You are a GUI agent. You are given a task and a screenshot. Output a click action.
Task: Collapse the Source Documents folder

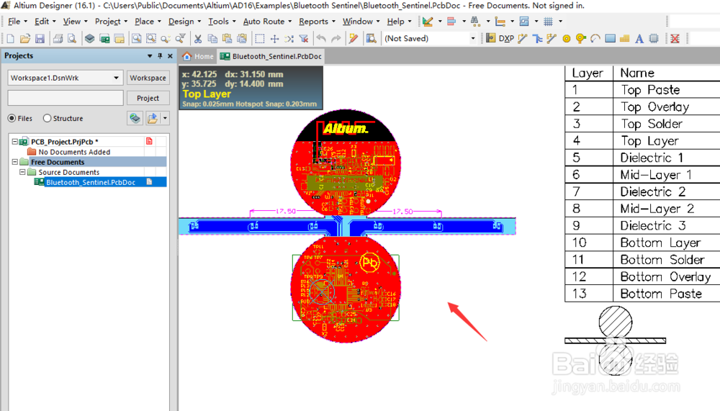coord(22,172)
